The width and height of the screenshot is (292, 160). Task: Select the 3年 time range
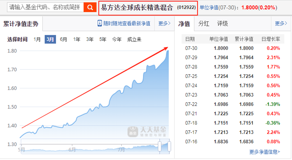(x=89, y=39)
